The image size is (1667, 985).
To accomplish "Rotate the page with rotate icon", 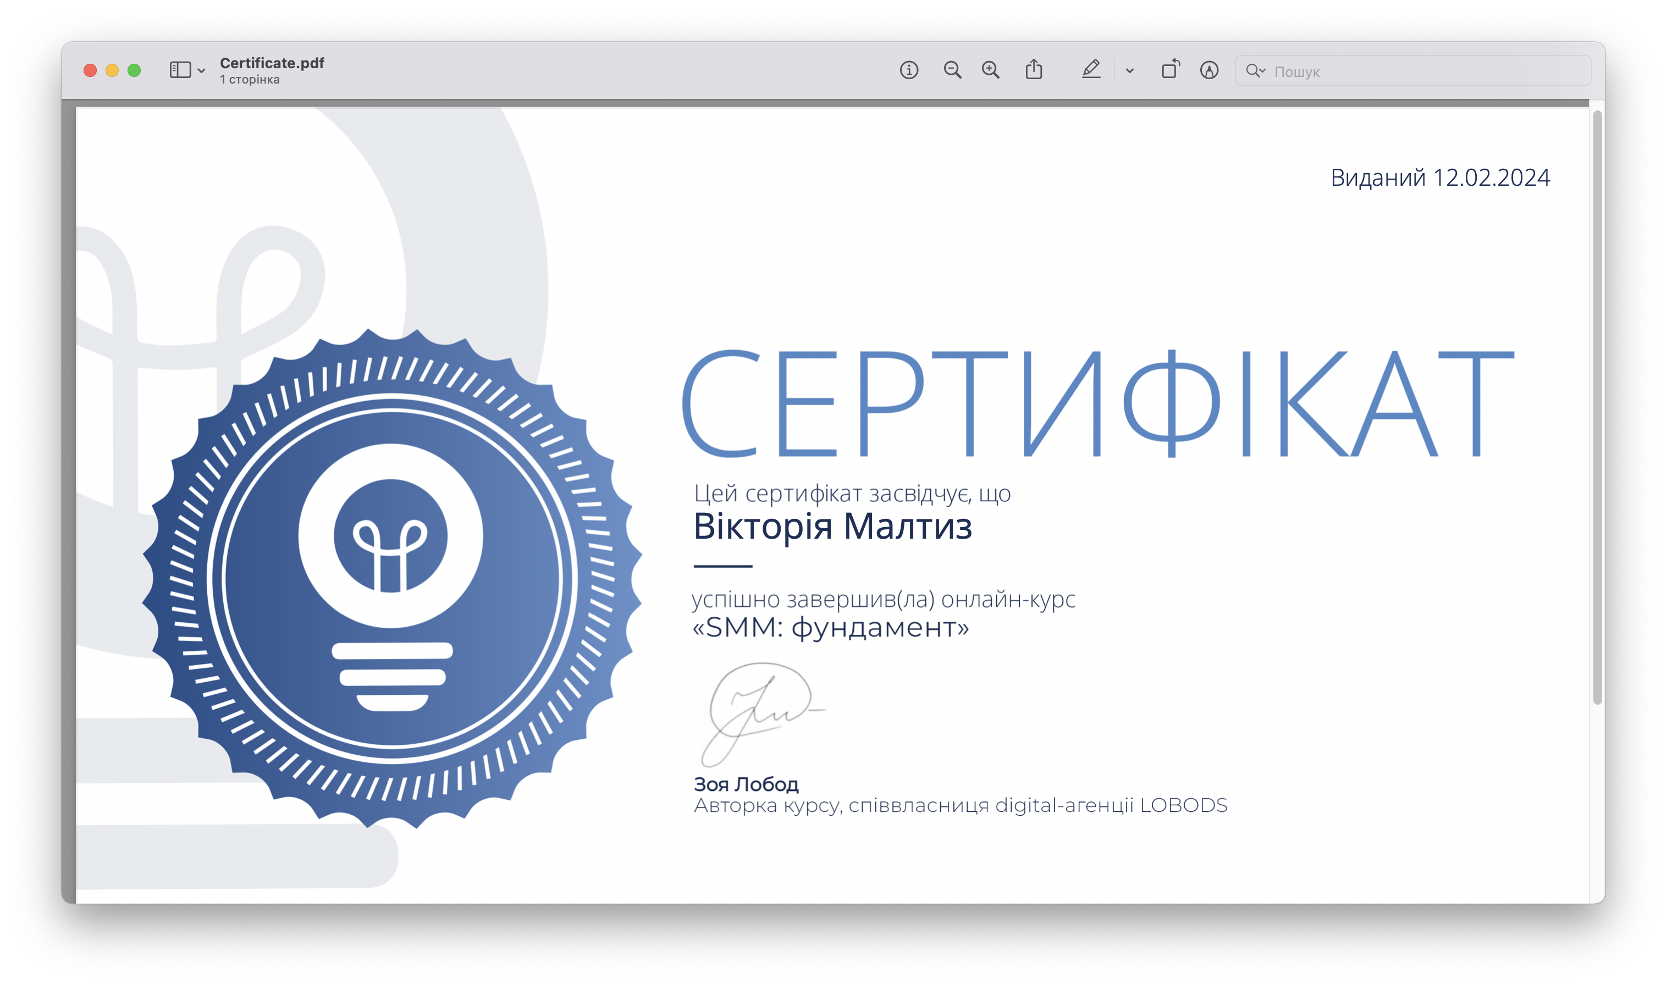I will 1171,70.
